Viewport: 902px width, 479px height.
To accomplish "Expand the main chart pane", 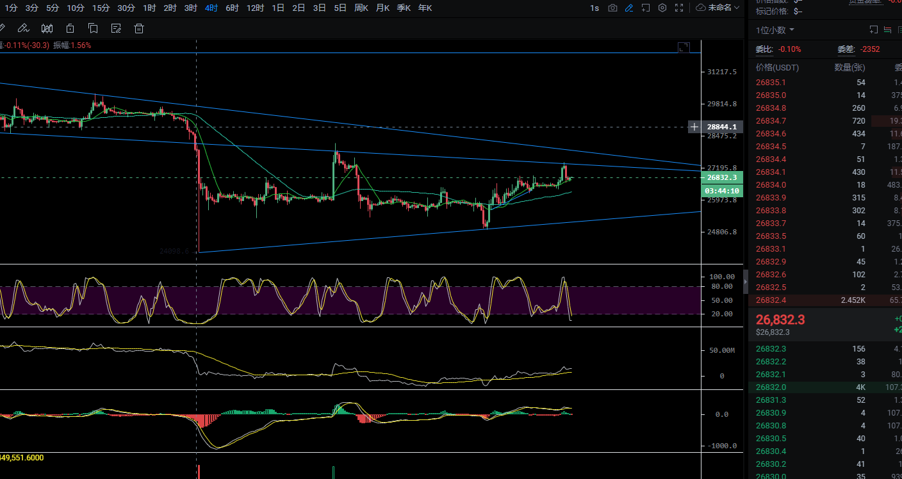I will 684,47.
